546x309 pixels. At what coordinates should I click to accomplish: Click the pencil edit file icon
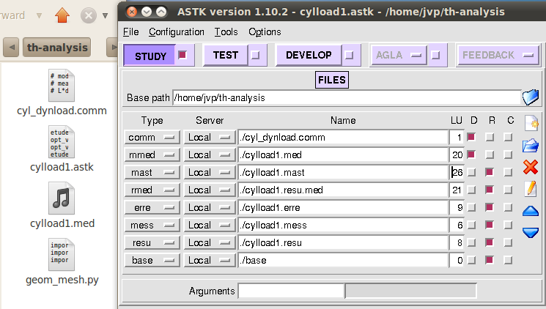click(x=531, y=189)
